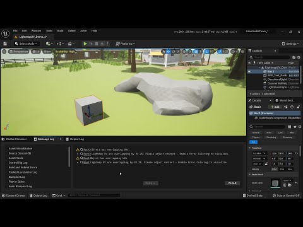Screen dimensions: 303x227
Task: Select the DirectionalLight row in Outliner
Action: (x=274, y=79)
